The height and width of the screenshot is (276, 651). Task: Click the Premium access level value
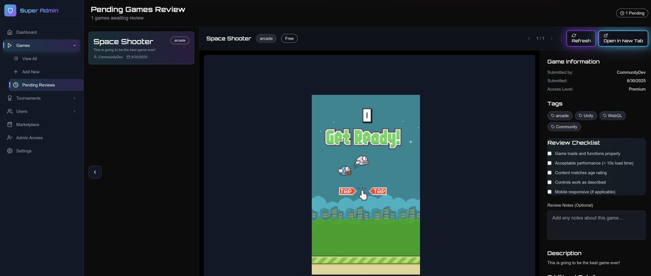(x=637, y=89)
